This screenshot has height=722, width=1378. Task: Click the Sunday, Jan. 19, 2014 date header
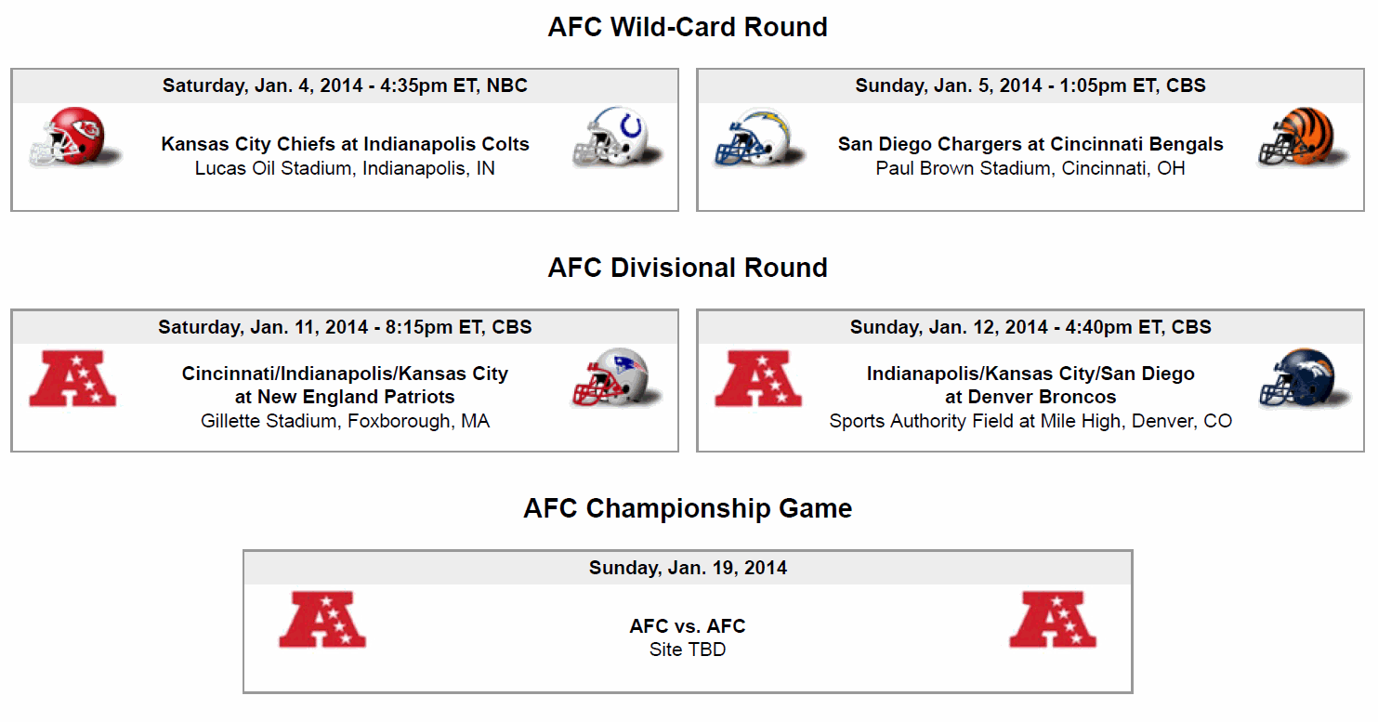click(x=688, y=568)
